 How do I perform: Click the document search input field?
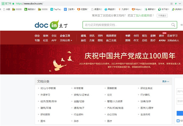(x=130, y=25)
